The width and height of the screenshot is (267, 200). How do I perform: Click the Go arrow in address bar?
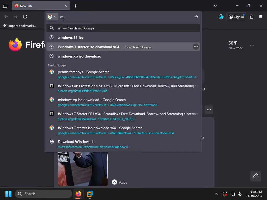pyautogui.click(x=196, y=17)
